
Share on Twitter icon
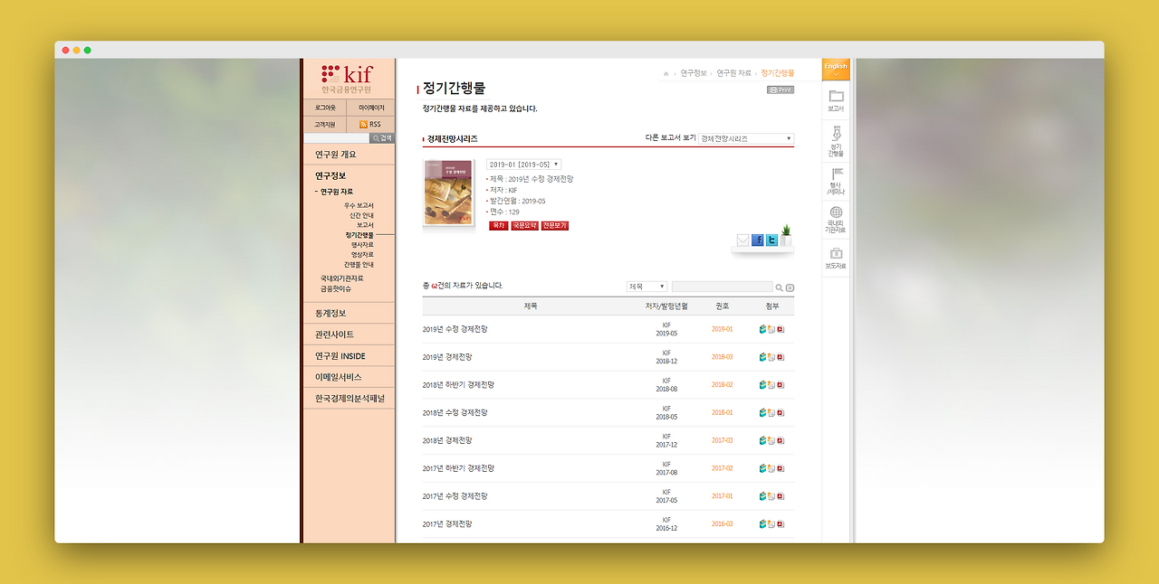click(771, 240)
